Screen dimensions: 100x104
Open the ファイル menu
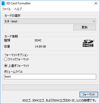tap(6, 9)
